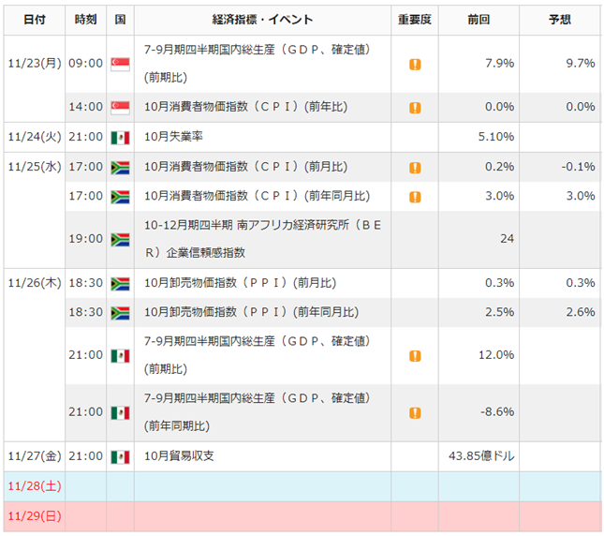Click importance icon for CPI 前年同月比 row
604x536 pixels.
(x=415, y=197)
